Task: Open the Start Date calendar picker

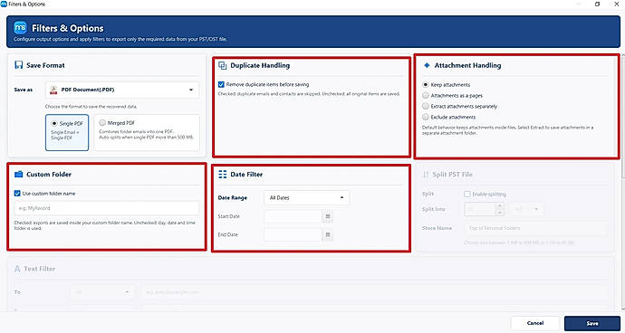Action: pyautogui.click(x=328, y=216)
